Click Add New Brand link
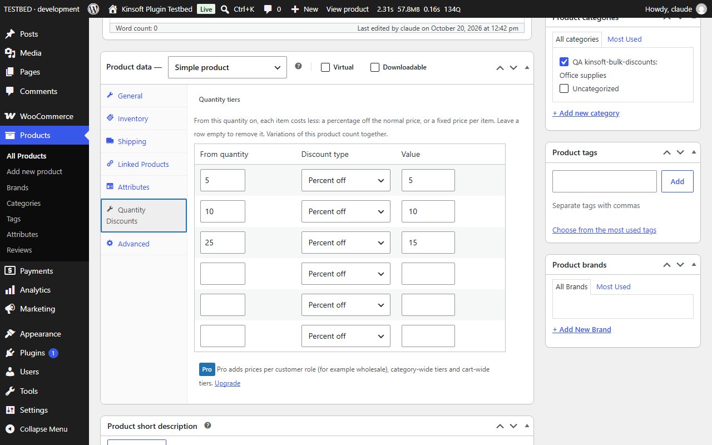This screenshot has height=445, width=712. pos(582,329)
